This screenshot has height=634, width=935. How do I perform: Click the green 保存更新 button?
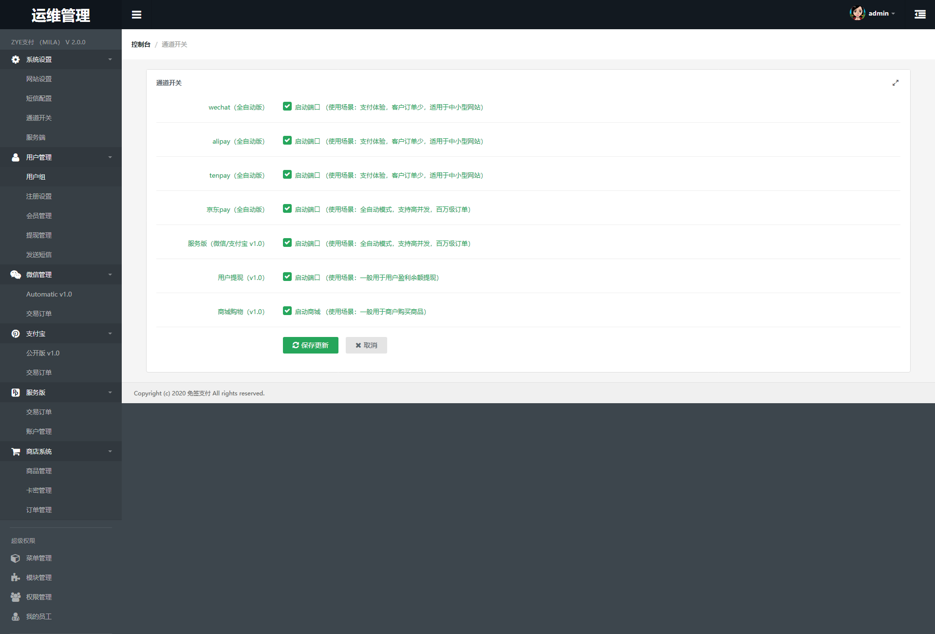[x=310, y=345]
